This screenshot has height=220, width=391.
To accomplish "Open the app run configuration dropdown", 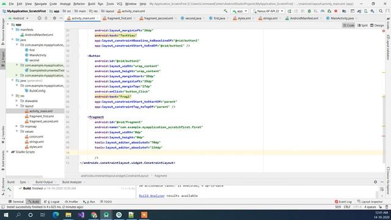I will 239,11.
